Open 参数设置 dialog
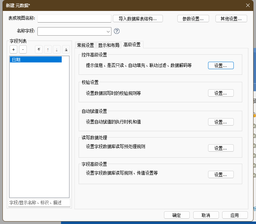The width and height of the screenshot is (256, 224). 193,19
